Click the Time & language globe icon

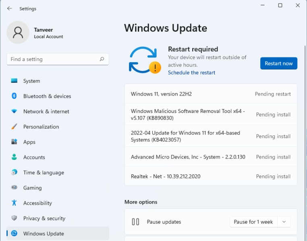(14, 172)
